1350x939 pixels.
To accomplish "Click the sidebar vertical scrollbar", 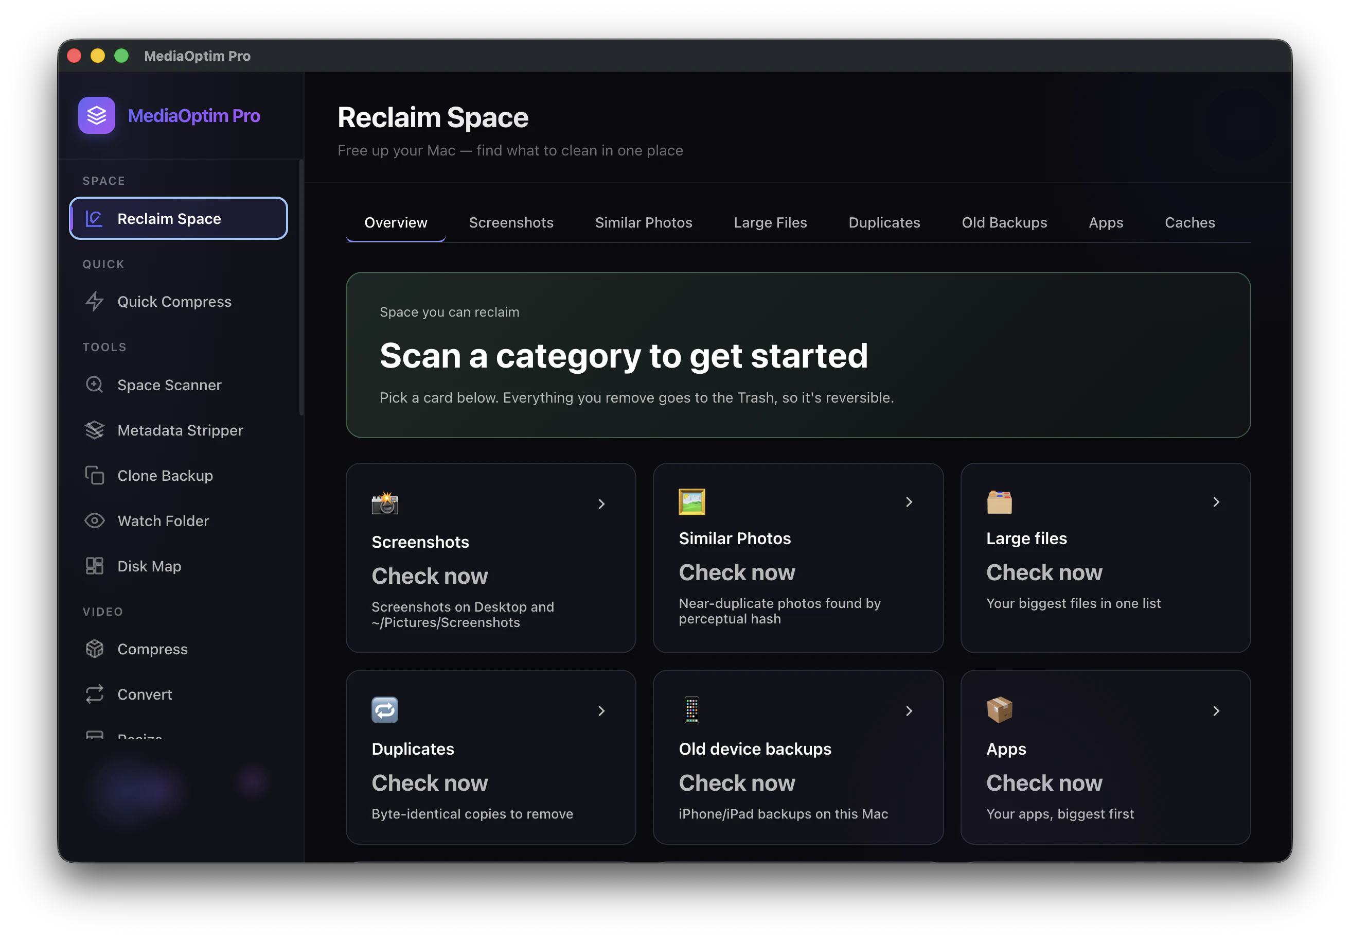I will [301, 288].
